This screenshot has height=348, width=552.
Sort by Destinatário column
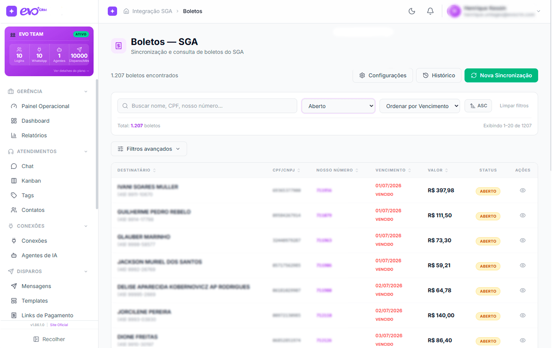[x=137, y=170]
